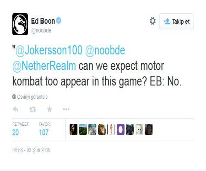Open the @NetherRealm mention
This screenshot has height=171, width=206.
44,66
